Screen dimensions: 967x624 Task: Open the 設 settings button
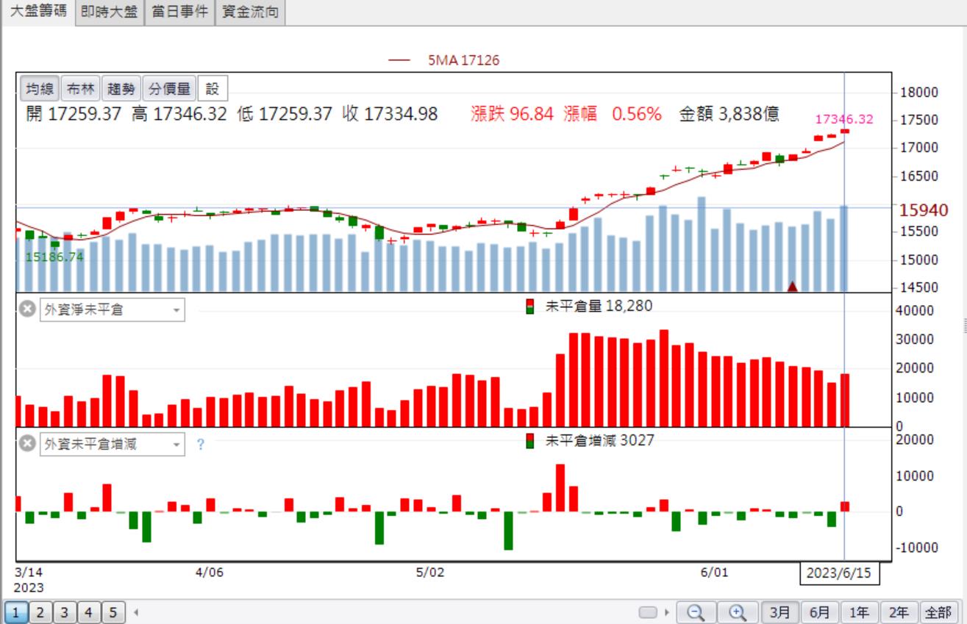pos(213,90)
